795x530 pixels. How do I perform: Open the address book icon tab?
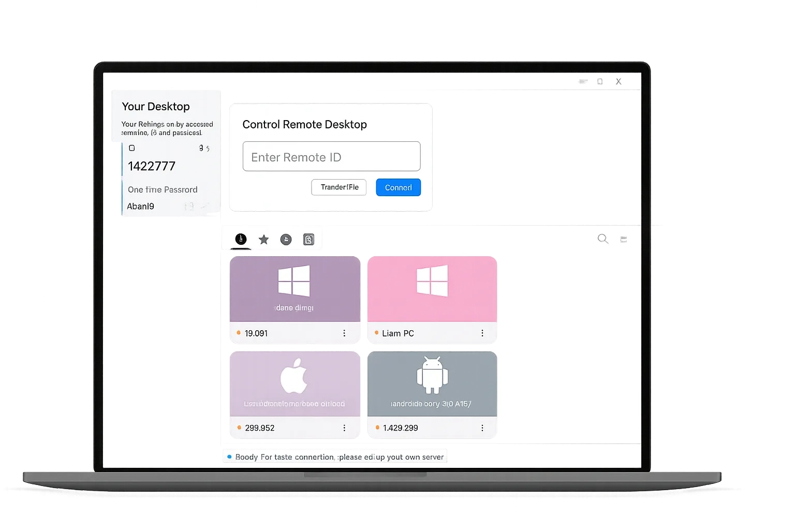pos(308,240)
